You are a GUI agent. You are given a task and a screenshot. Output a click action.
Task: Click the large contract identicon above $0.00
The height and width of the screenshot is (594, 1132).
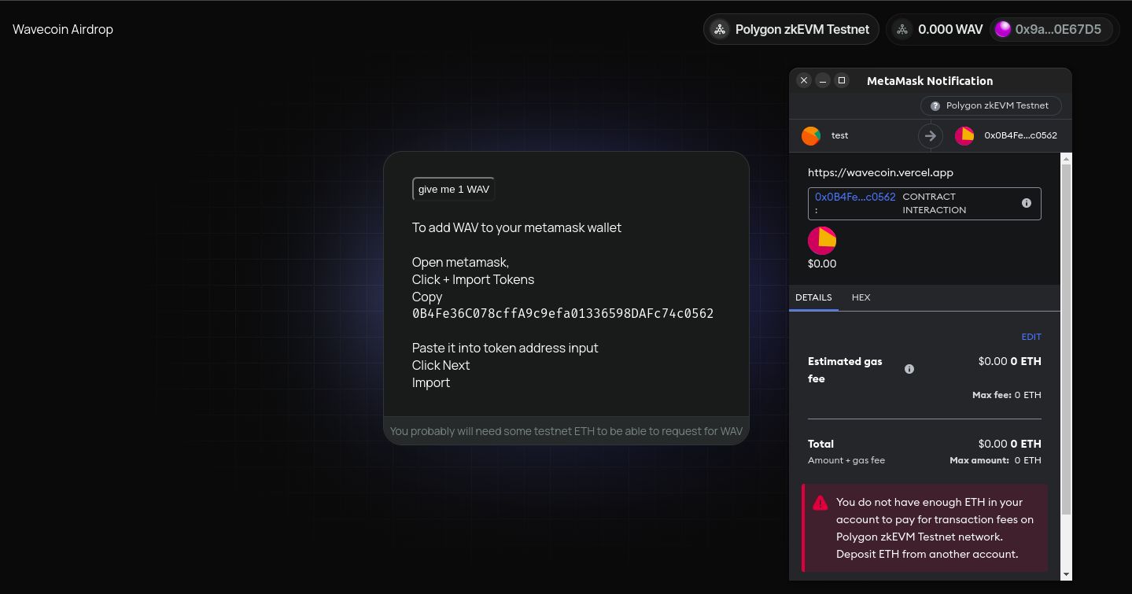(822, 240)
